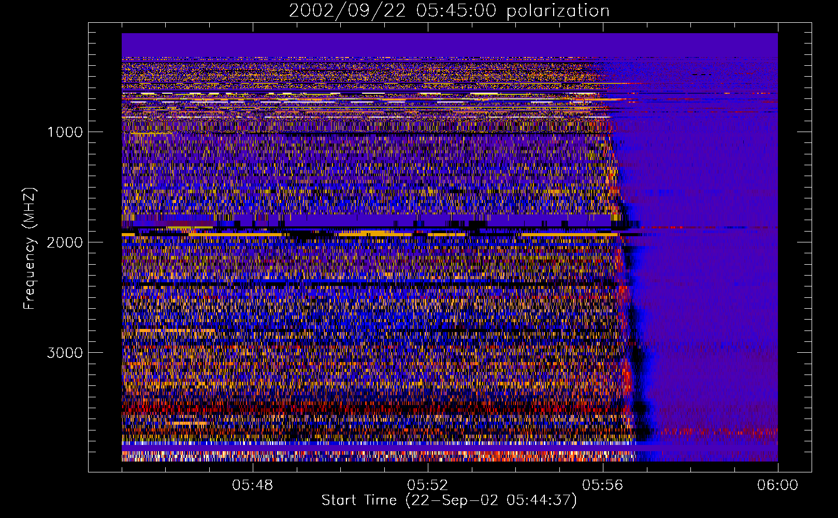Click the 05:56 time tick label
The height and width of the screenshot is (518, 838).
(x=603, y=485)
